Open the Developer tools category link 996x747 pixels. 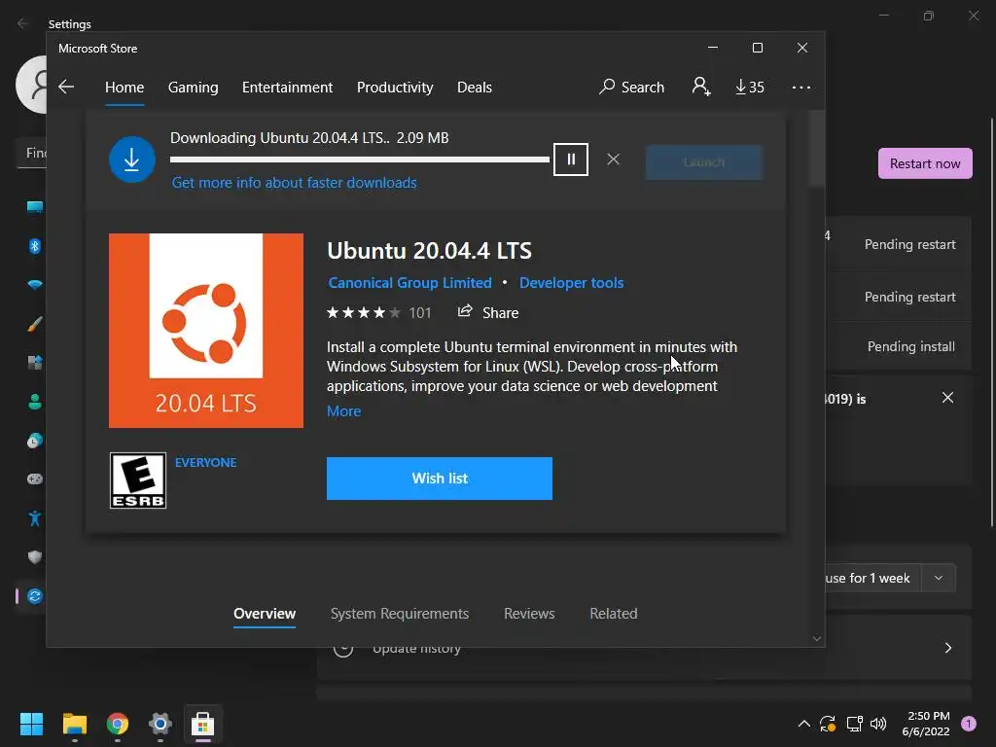click(x=572, y=283)
